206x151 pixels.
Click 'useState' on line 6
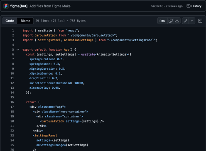88,54
